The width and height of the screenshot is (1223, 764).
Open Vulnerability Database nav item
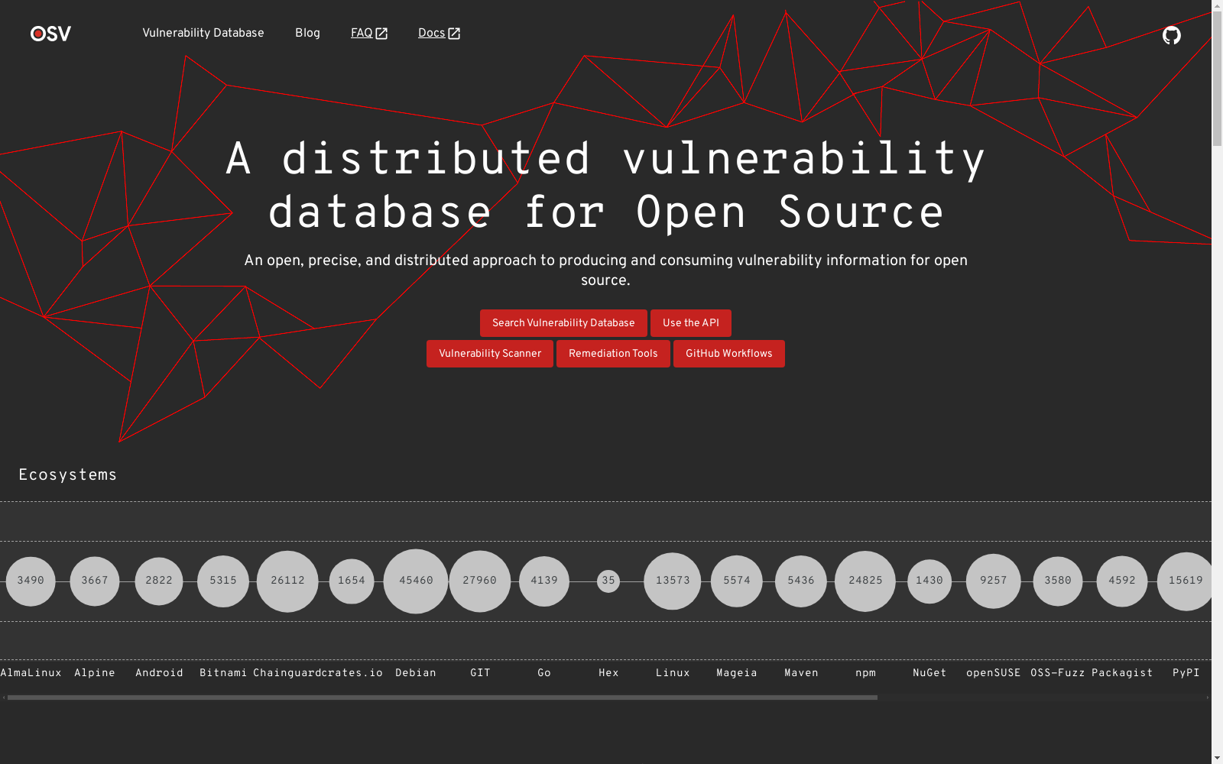click(x=203, y=34)
